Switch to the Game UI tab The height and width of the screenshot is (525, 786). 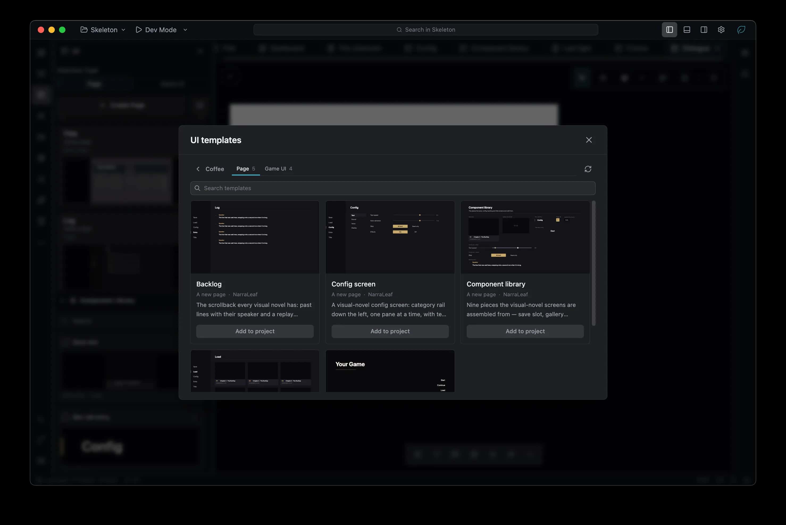(278, 169)
